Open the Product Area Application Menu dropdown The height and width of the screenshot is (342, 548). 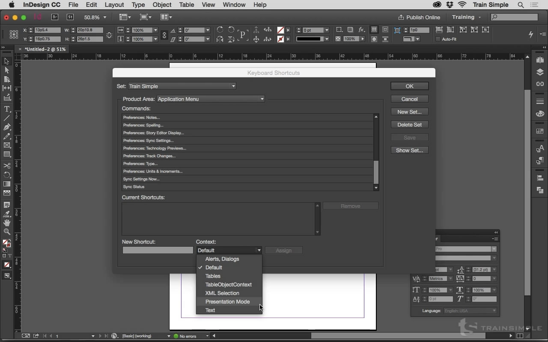211,99
